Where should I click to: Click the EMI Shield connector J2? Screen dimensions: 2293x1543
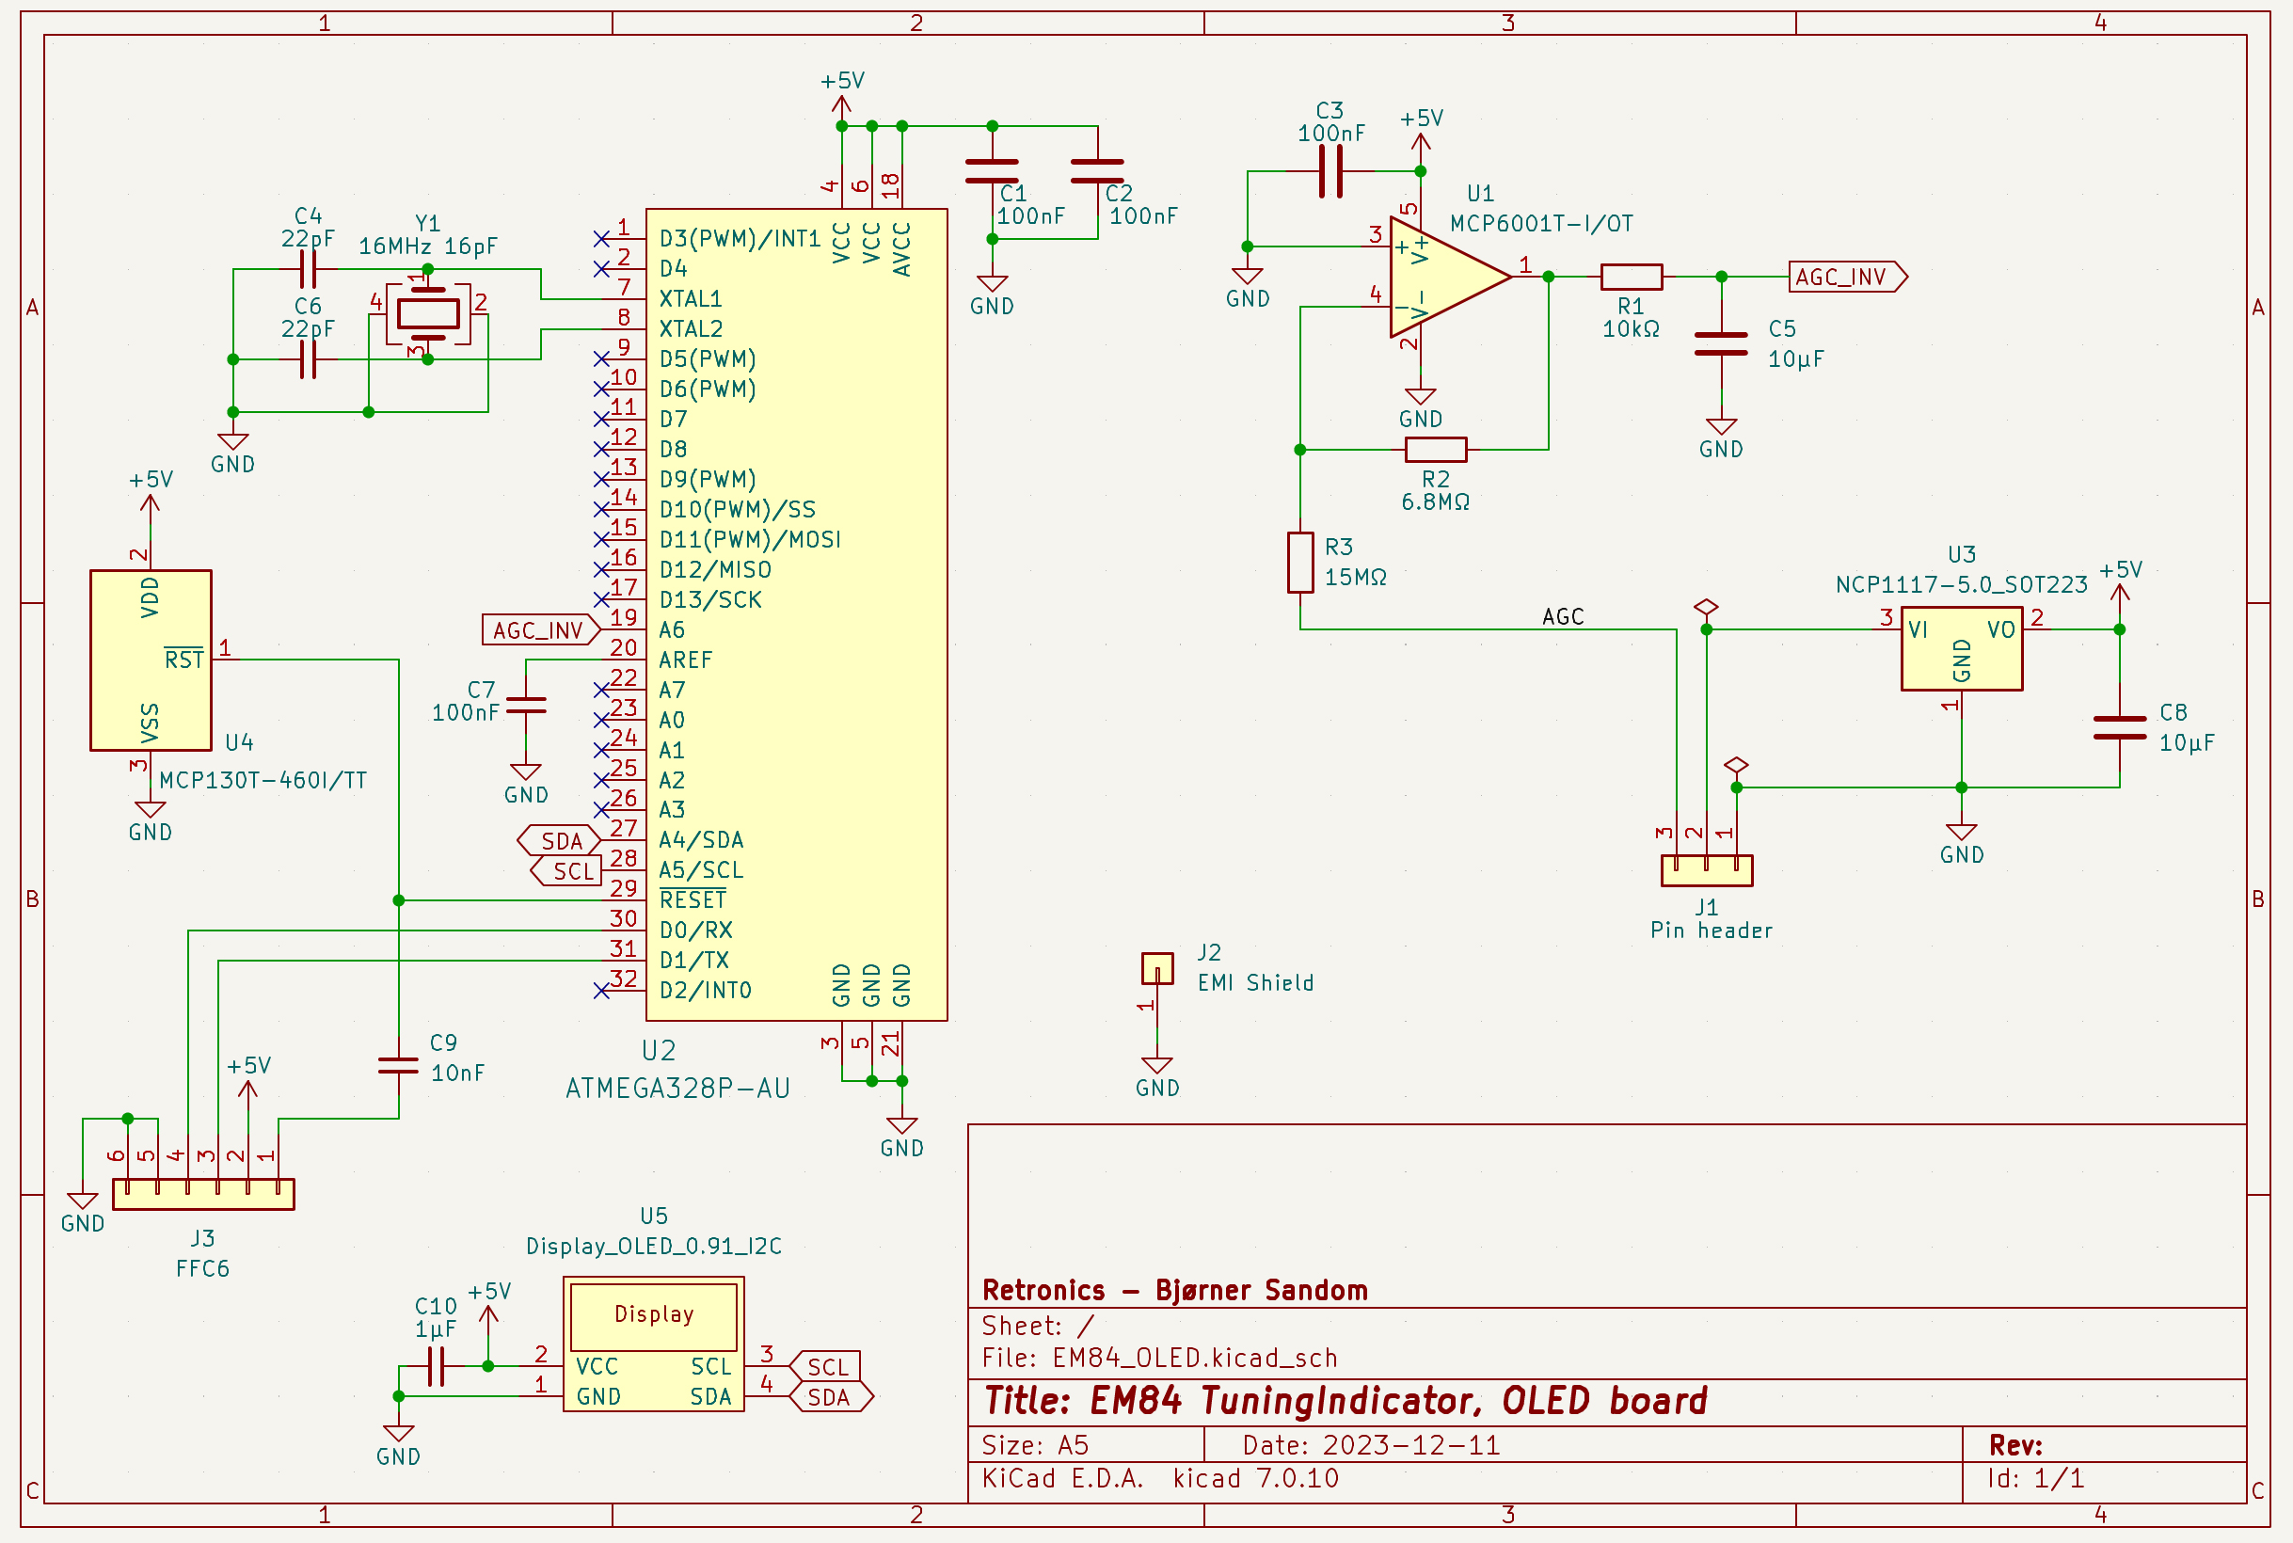tap(1156, 967)
